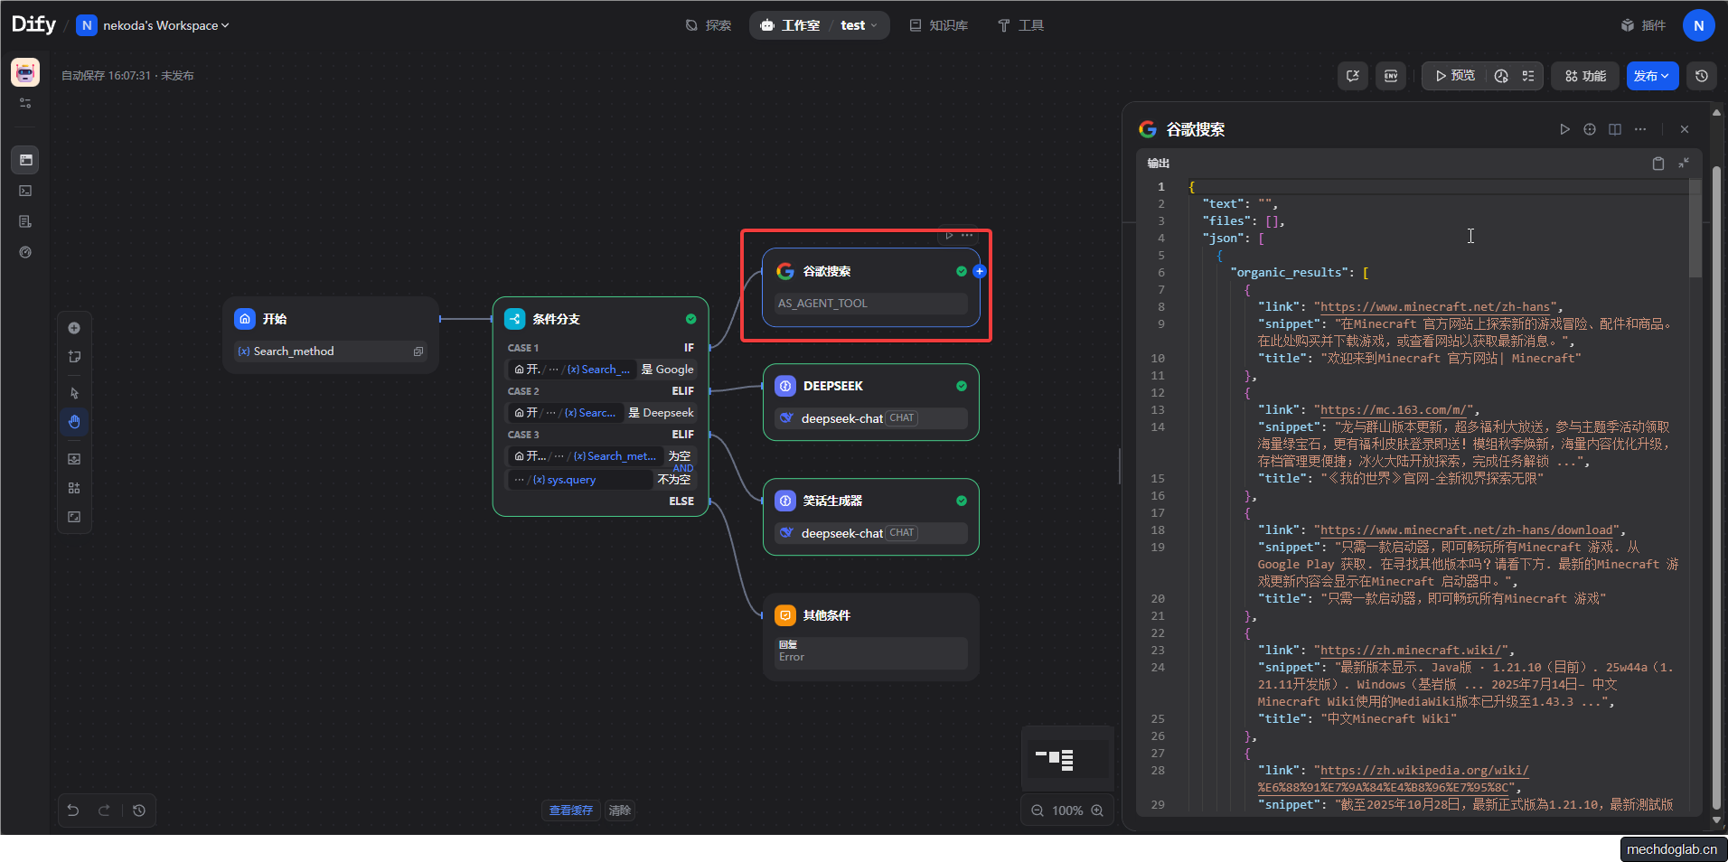
Task: Copy output with clipboard icon
Action: click(1658, 164)
